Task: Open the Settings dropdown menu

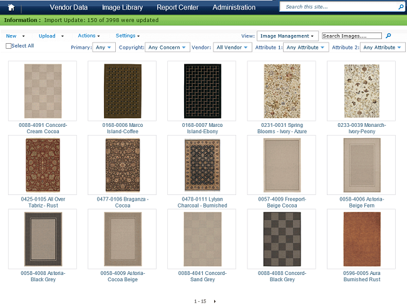Action: pyautogui.click(x=128, y=36)
